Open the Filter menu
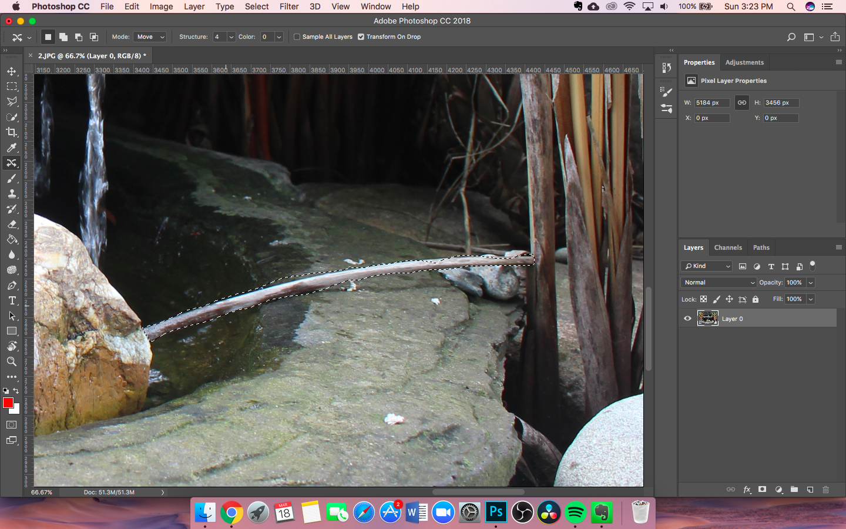 288,6
